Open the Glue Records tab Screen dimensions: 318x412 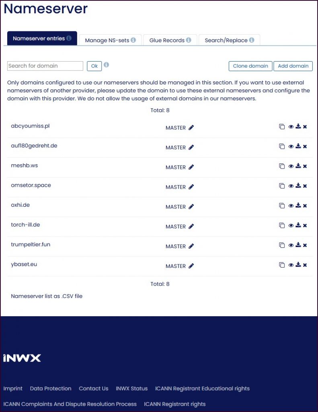click(170, 40)
